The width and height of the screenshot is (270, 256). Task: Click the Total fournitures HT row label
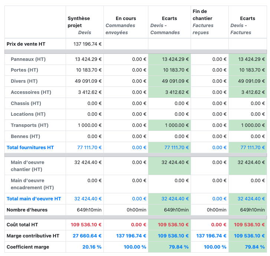pos(30,147)
